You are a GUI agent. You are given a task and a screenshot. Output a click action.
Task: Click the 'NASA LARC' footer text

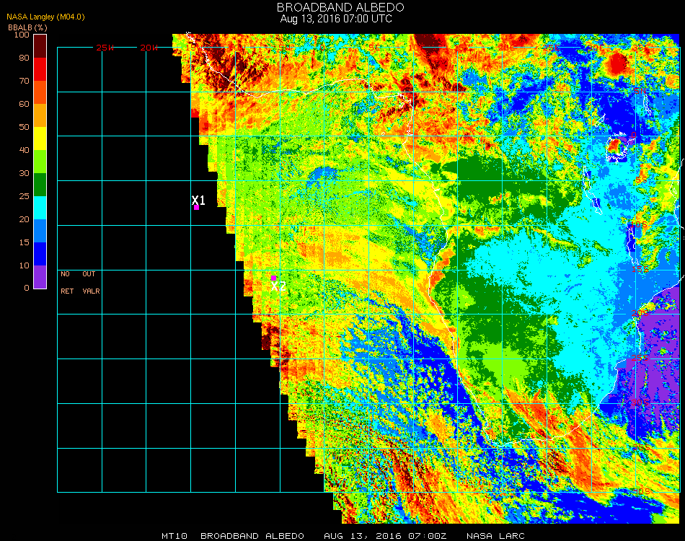click(x=495, y=536)
